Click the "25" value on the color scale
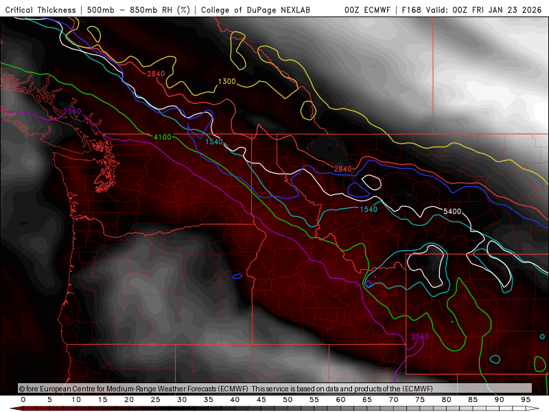The height and width of the screenshot is (412, 549). pos(156,400)
